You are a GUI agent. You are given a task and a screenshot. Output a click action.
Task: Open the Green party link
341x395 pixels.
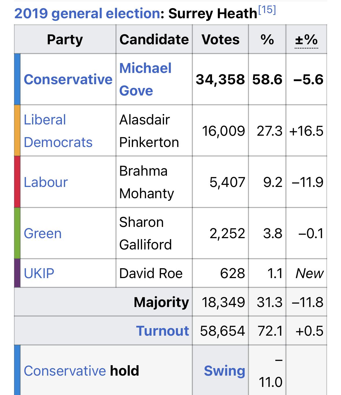click(43, 234)
